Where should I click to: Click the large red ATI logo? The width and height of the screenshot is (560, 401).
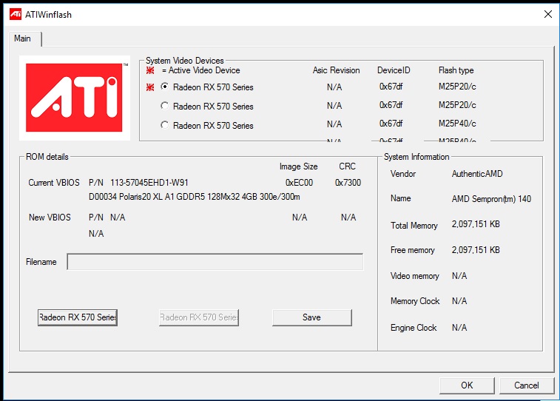pyautogui.click(x=75, y=98)
